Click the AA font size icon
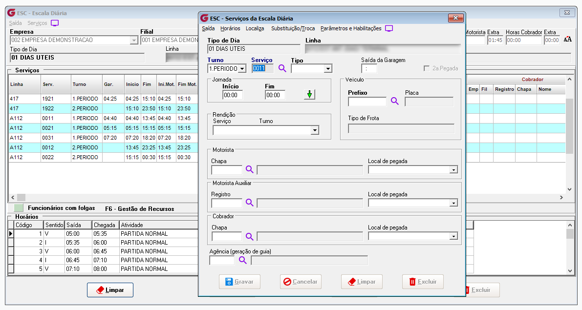Viewport: 582px width, 310px height. click(567, 40)
